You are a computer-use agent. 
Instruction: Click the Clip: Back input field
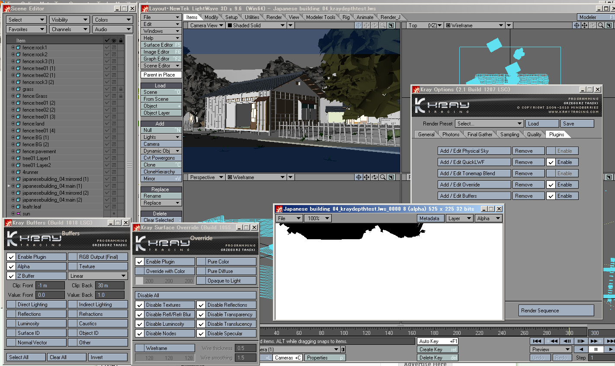tap(109, 286)
